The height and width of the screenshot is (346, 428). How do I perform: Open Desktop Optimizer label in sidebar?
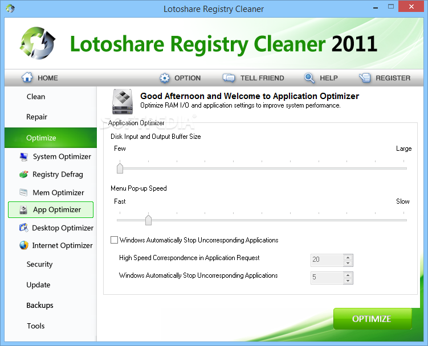pyautogui.click(x=63, y=228)
